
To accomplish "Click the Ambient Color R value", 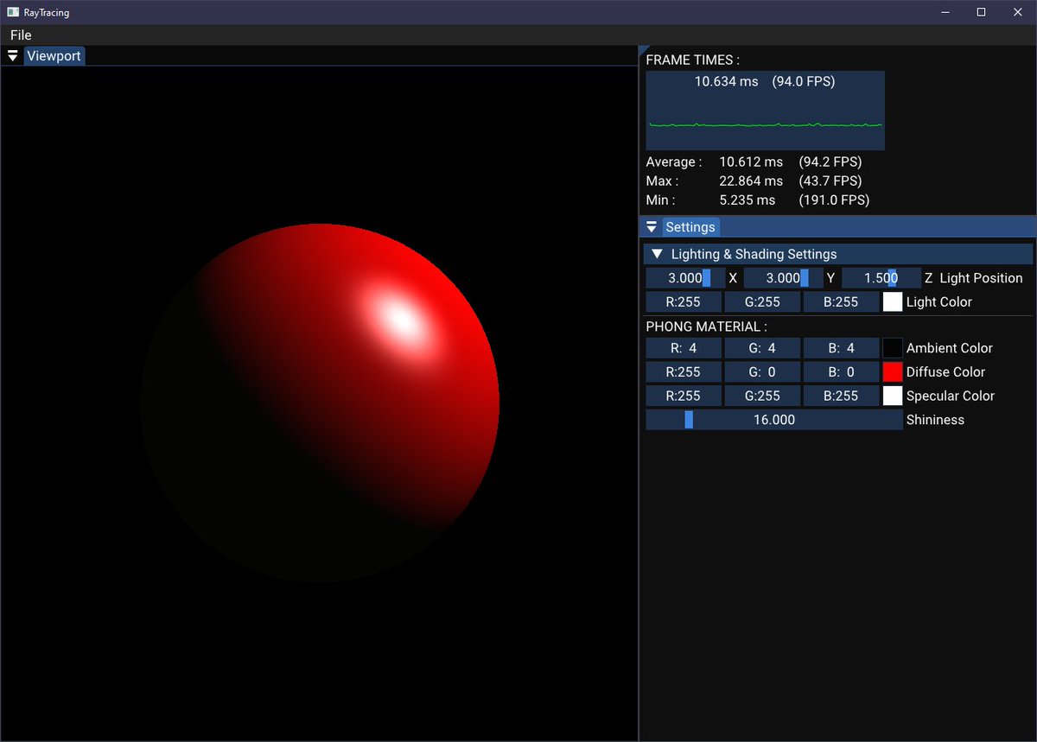I will tap(684, 348).
